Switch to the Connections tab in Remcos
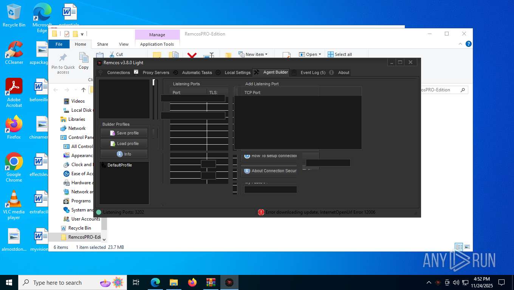The height and width of the screenshot is (290, 514). [114, 72]
